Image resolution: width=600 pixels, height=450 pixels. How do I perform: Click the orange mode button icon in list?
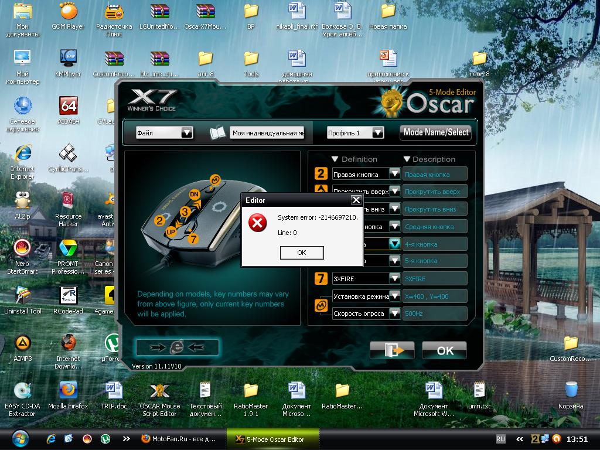(321, 305)
